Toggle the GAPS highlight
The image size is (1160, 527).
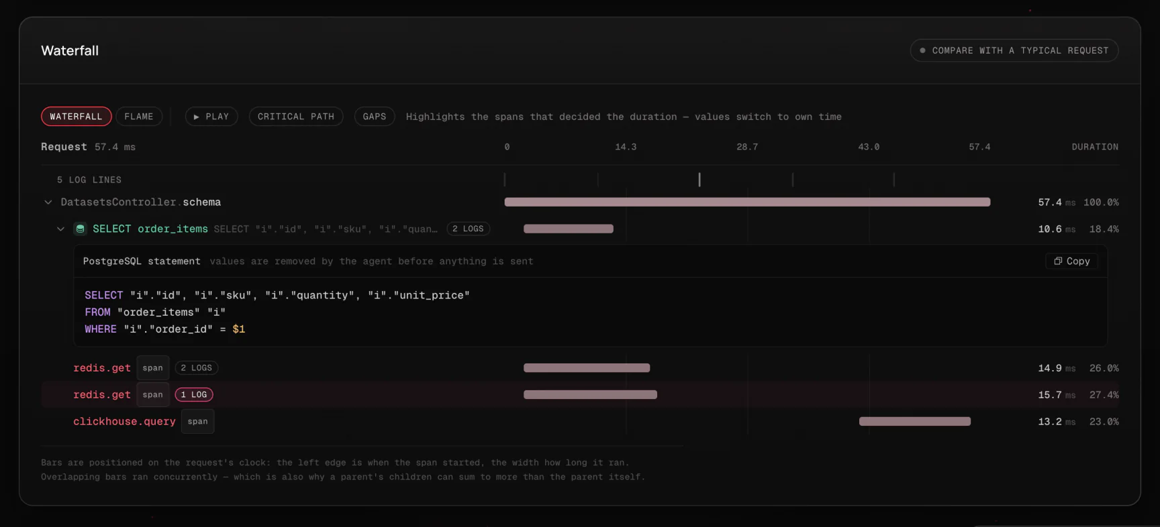(375, 116)
